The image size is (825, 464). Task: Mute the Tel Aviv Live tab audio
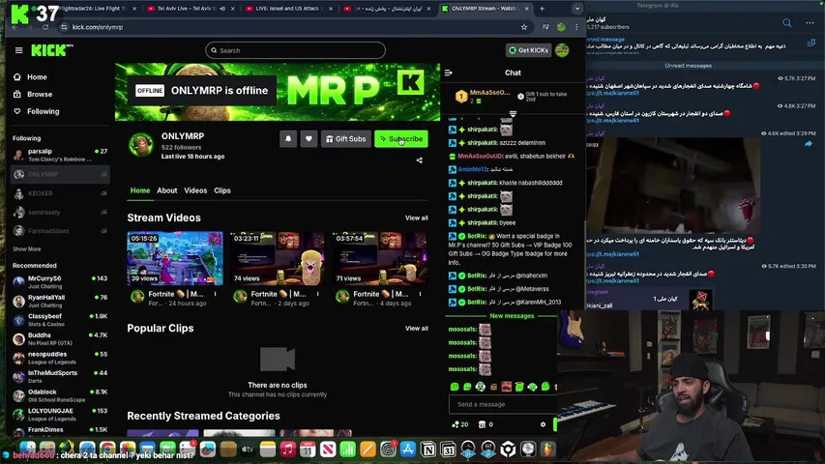222,9
